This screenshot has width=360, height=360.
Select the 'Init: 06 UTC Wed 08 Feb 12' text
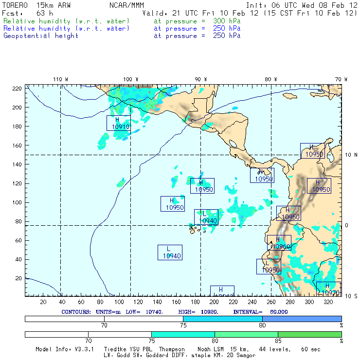(302, 5)
